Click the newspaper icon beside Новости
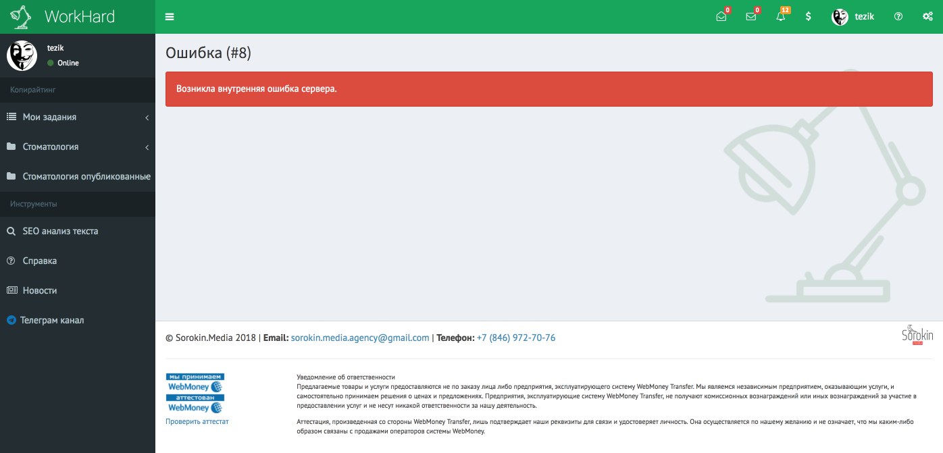 tap(11, 290)
